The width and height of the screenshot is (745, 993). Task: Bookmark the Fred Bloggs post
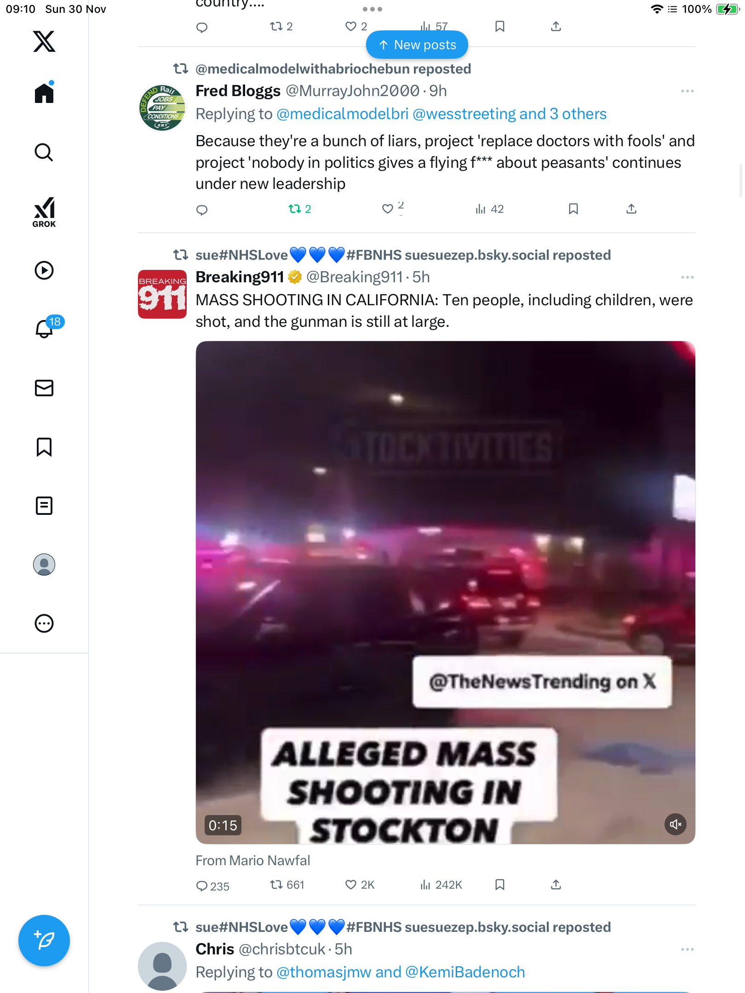pyautogui.click(x=573, y=209)
